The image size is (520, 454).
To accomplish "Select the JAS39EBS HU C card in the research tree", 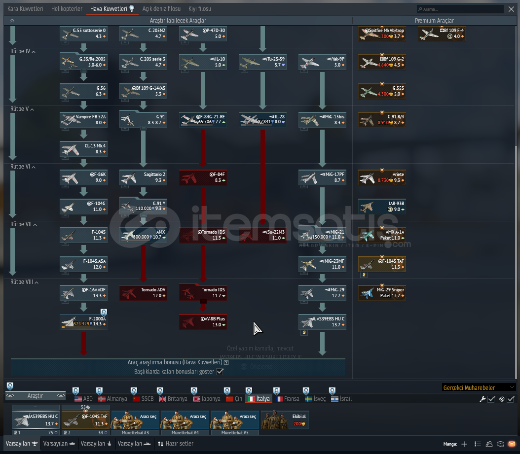I will coord(322,321).
